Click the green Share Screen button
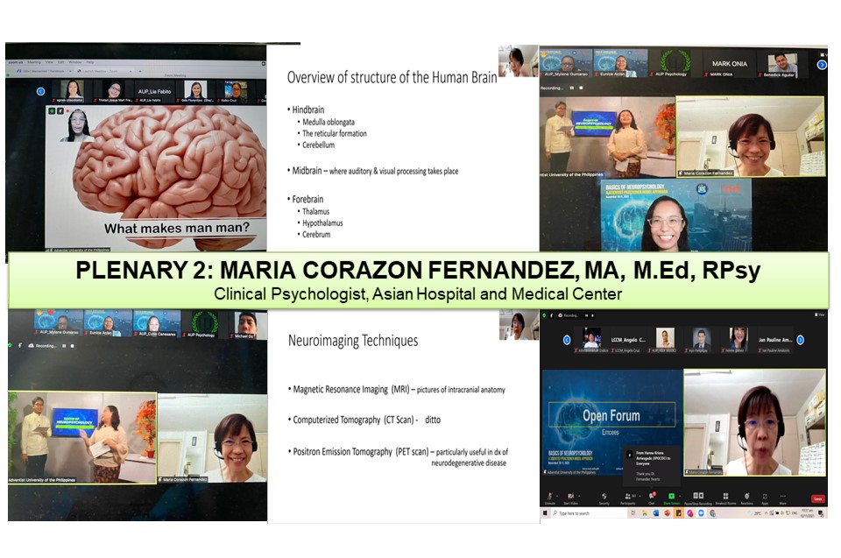Screen dimensions: 841x558 coord(671,498)
